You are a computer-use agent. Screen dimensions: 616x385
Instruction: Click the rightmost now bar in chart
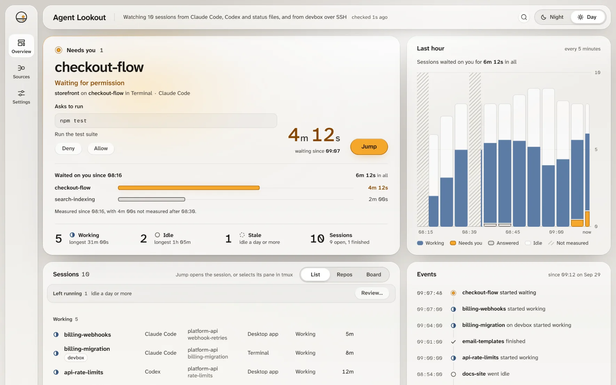587,166
